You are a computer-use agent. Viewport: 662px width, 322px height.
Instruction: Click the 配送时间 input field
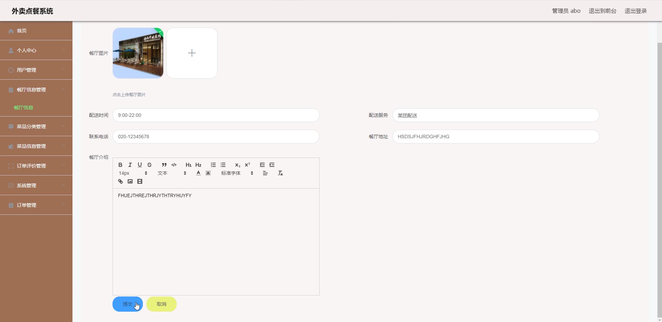tap(216, 115)
